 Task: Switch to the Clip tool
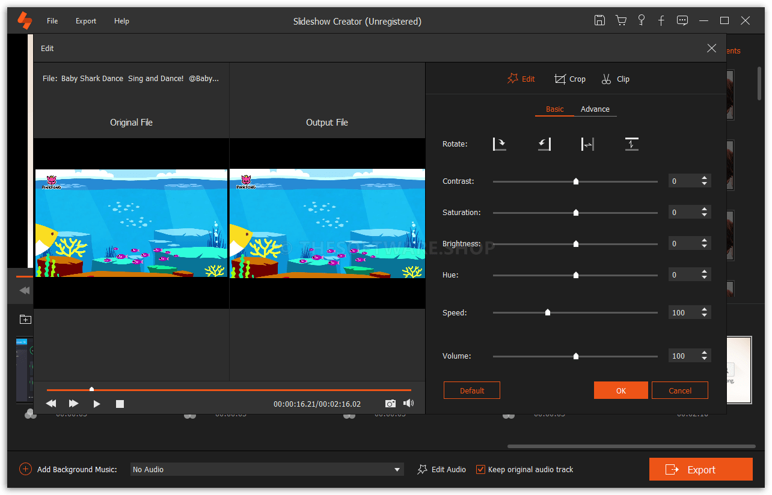tap(615, 79)
